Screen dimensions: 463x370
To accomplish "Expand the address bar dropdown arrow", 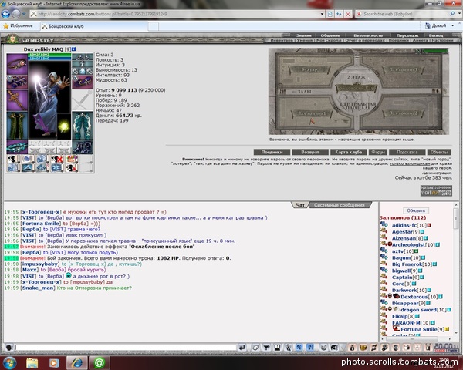I will point(322,14).
